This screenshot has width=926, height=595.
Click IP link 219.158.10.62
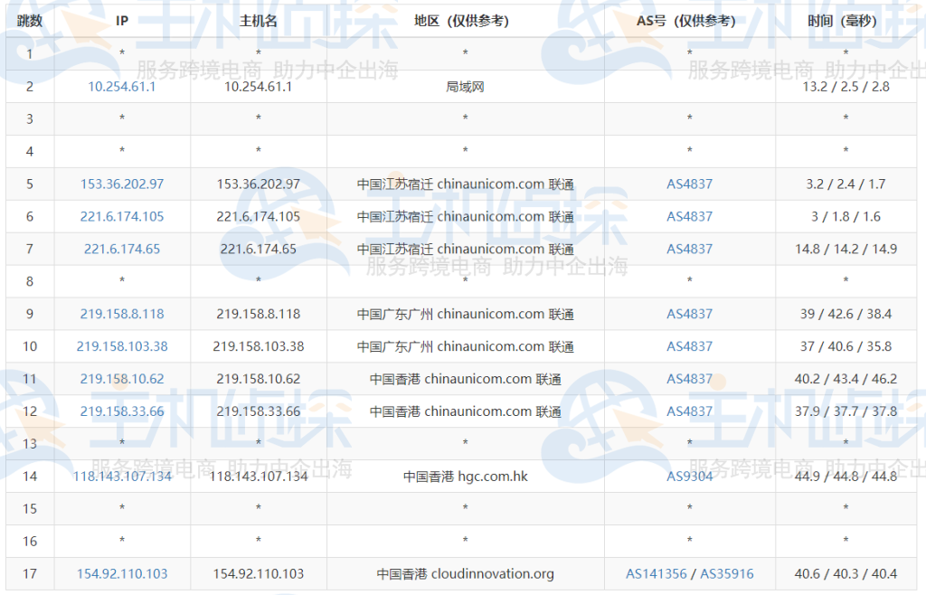pos(121,378)
